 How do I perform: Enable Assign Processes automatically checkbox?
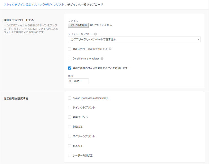[70, 98]
